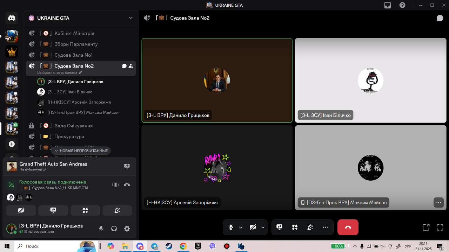Open more options in the call control bar
Image resolution: width=449 pixels, height=252 pixels.
point(326,227)
